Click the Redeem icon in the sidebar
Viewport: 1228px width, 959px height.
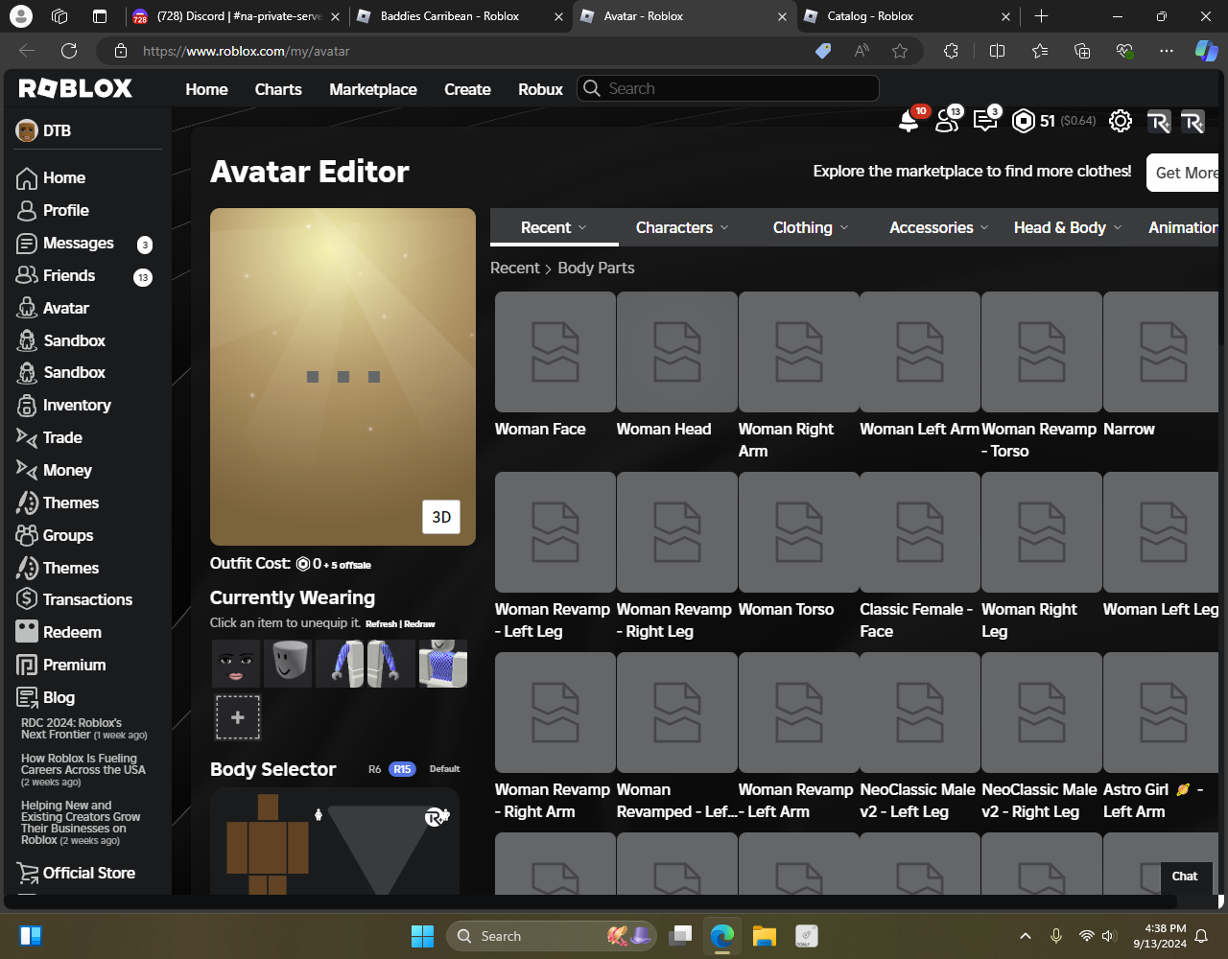[x=27, y=632]
